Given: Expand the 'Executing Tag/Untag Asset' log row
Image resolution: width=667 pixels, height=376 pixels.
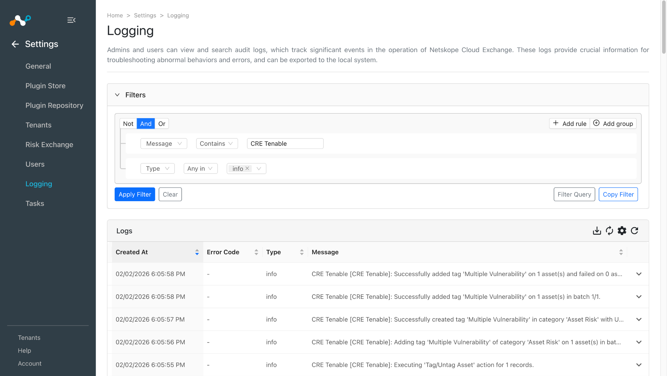Looking at the screenshot, I should 639,365.
